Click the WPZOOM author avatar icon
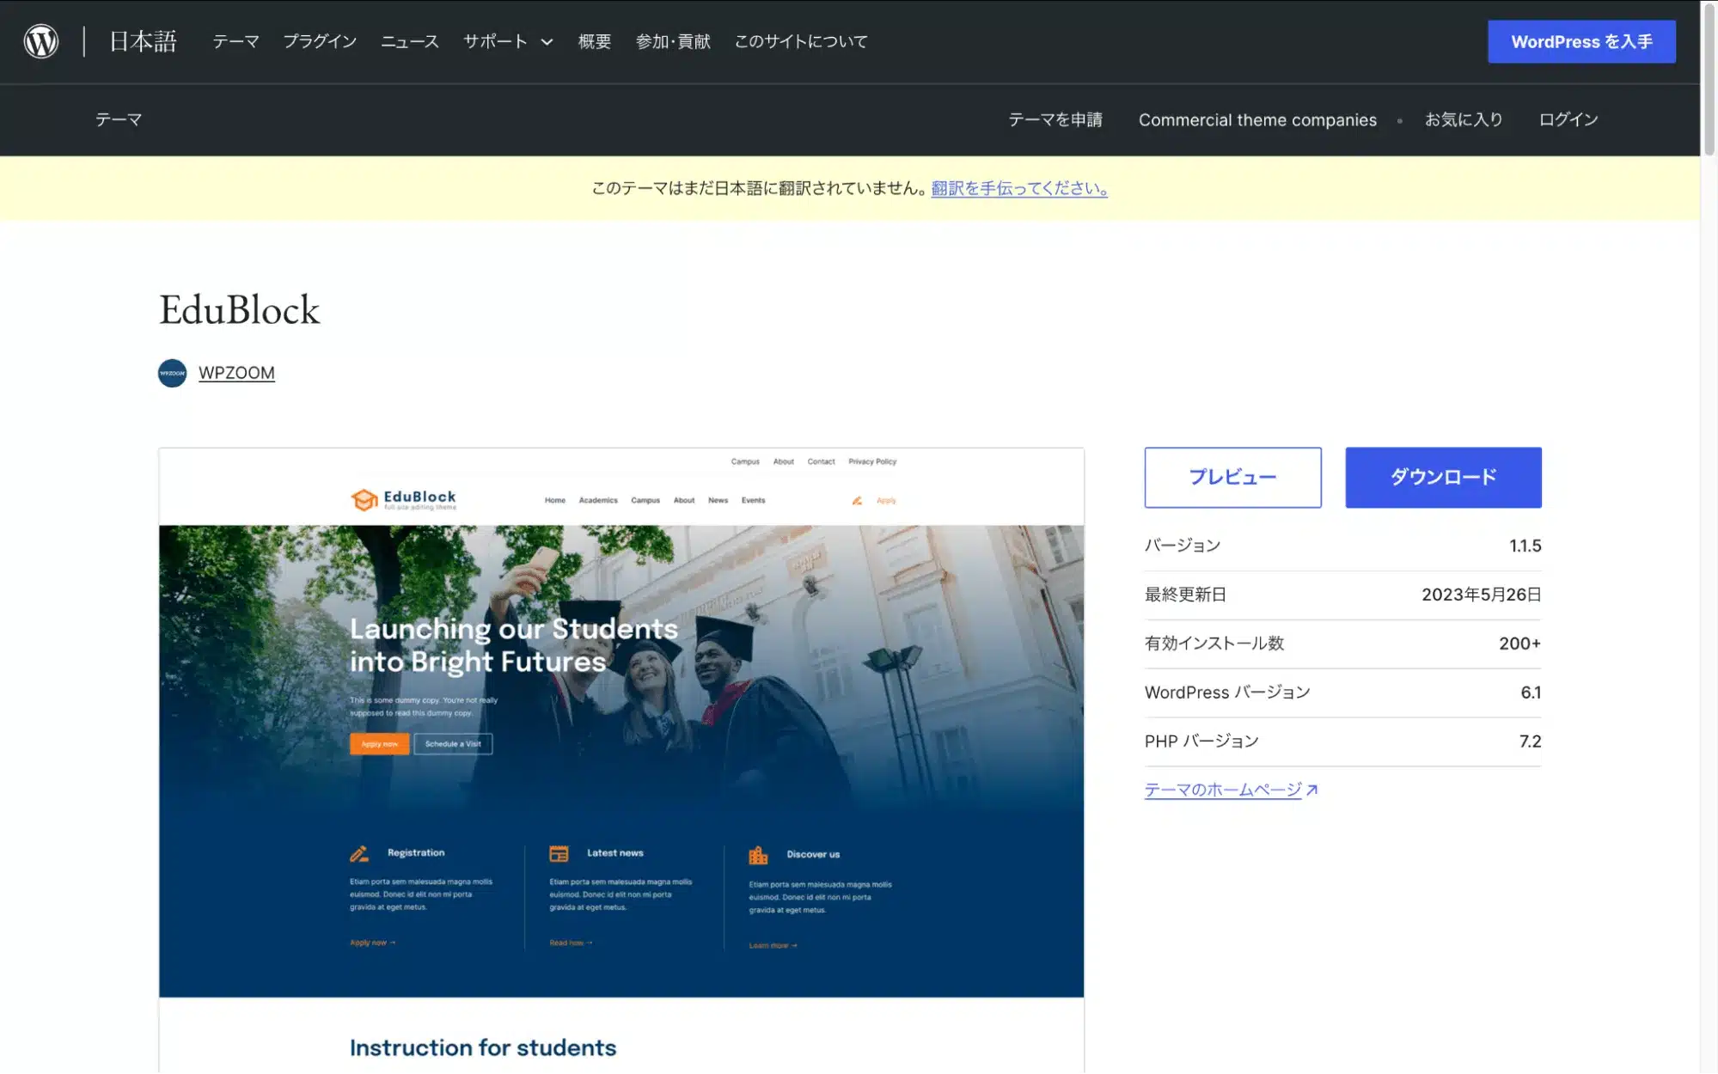 click(x=173, y=373)
